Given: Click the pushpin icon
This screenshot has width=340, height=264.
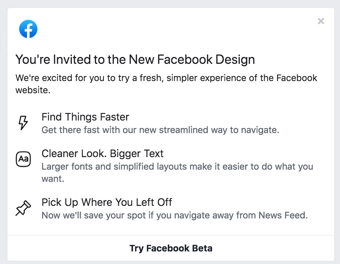Looking at the screenshot, I should click(23, 208).
